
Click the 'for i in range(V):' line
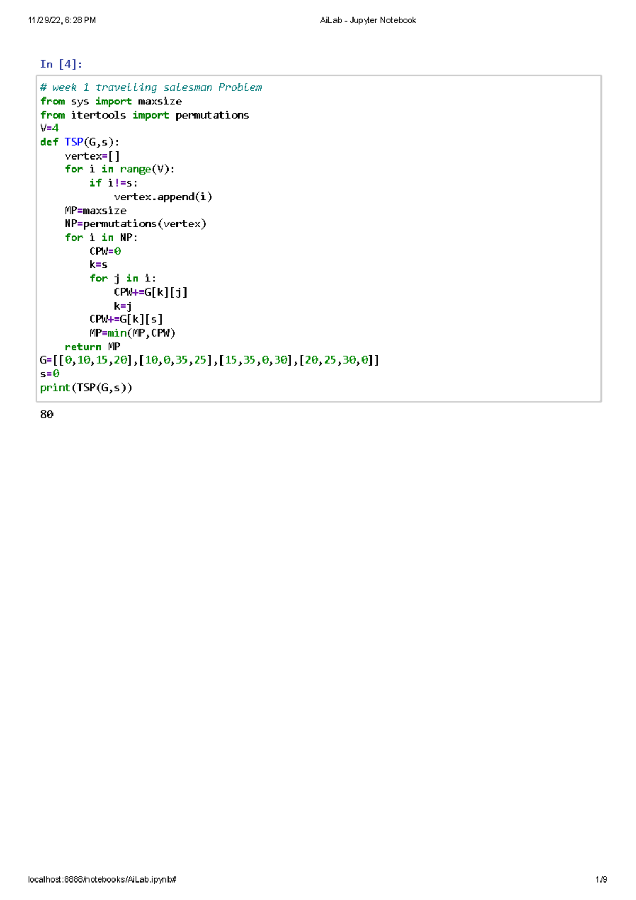(120, 169)
